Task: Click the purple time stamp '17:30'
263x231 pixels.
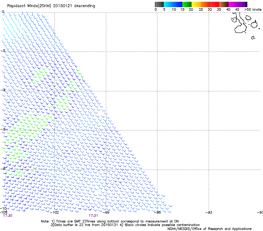Action: (8, 216)
